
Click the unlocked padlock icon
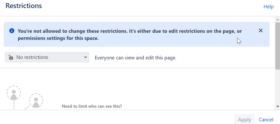point(11,57)
